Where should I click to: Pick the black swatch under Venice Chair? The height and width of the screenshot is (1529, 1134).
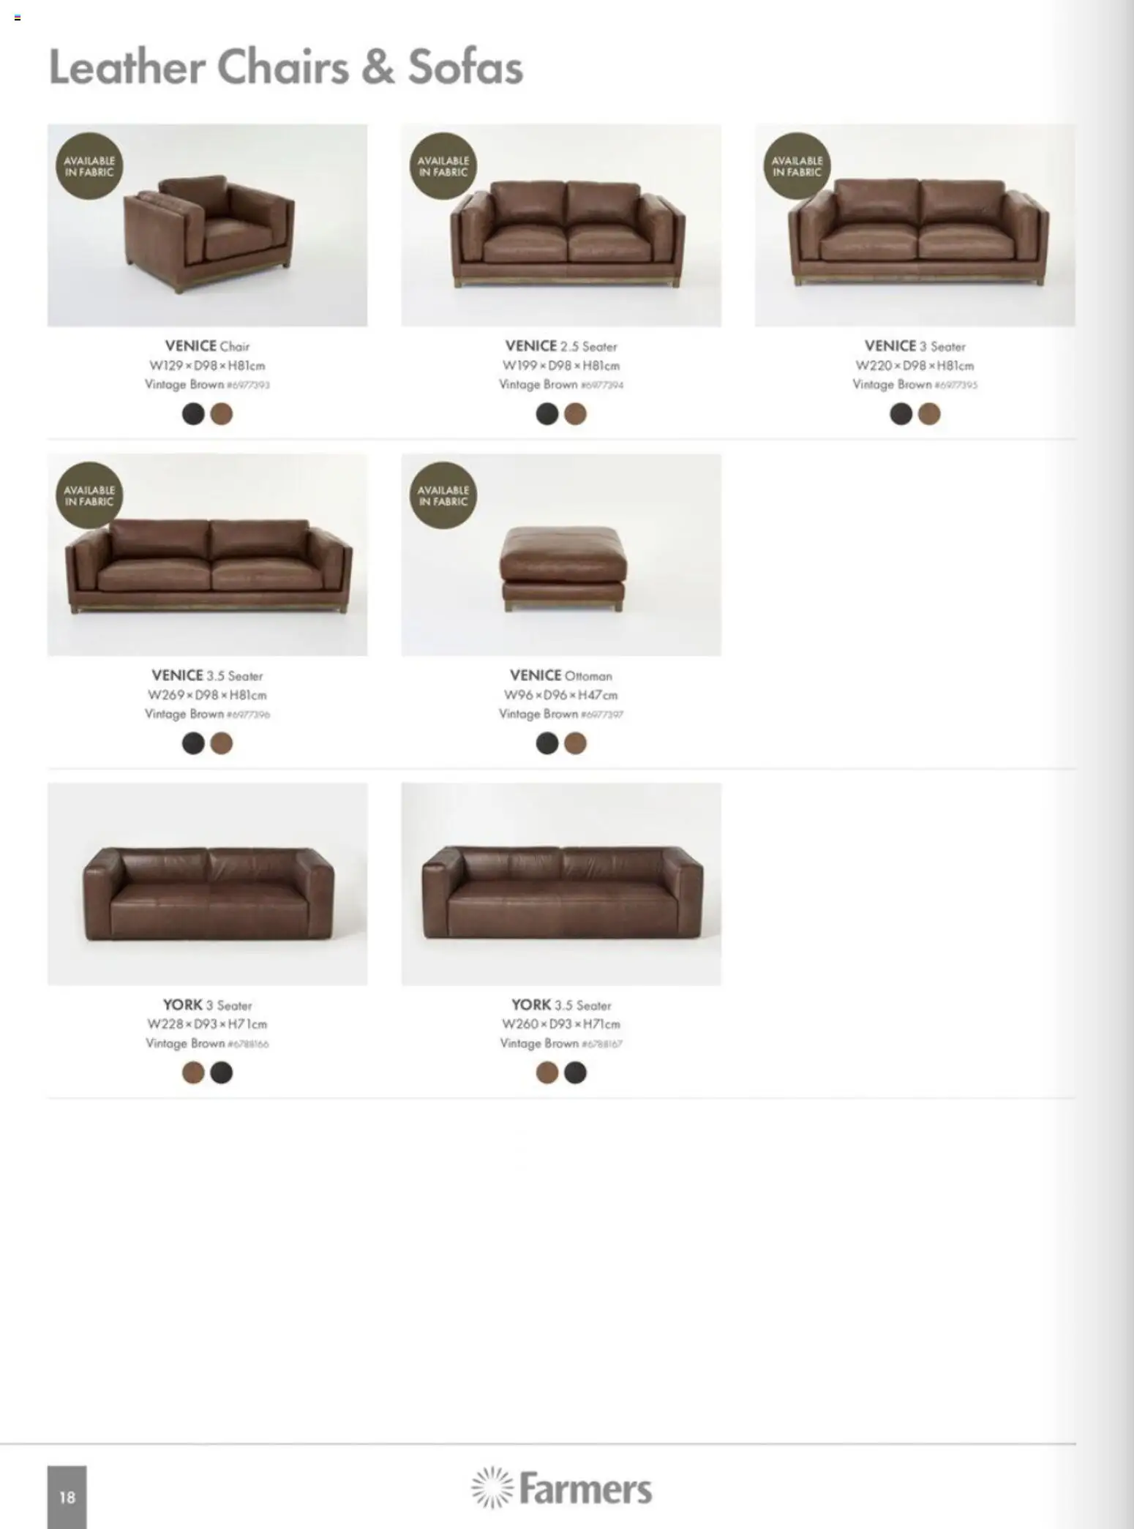[193, 414]
